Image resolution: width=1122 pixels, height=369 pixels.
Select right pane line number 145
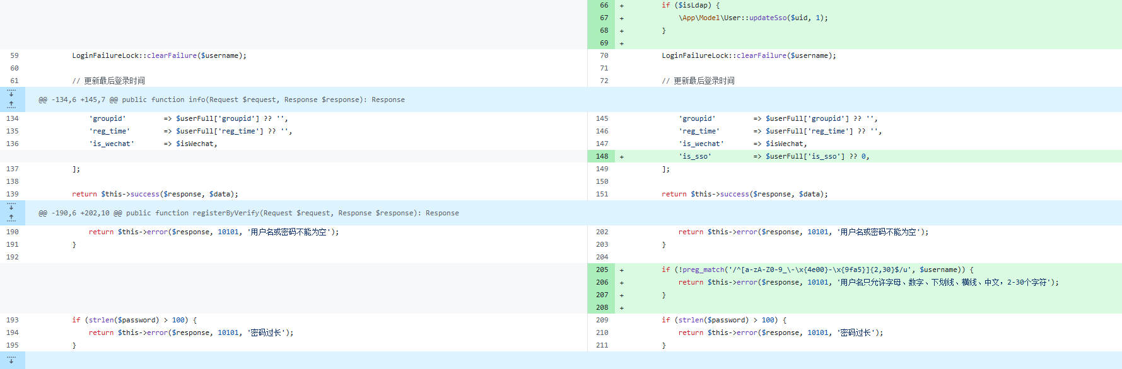coord(602,118)
